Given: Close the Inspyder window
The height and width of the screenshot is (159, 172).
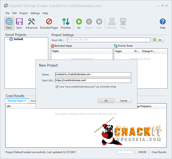Looking at the screenshot, I should pos(167,6).
